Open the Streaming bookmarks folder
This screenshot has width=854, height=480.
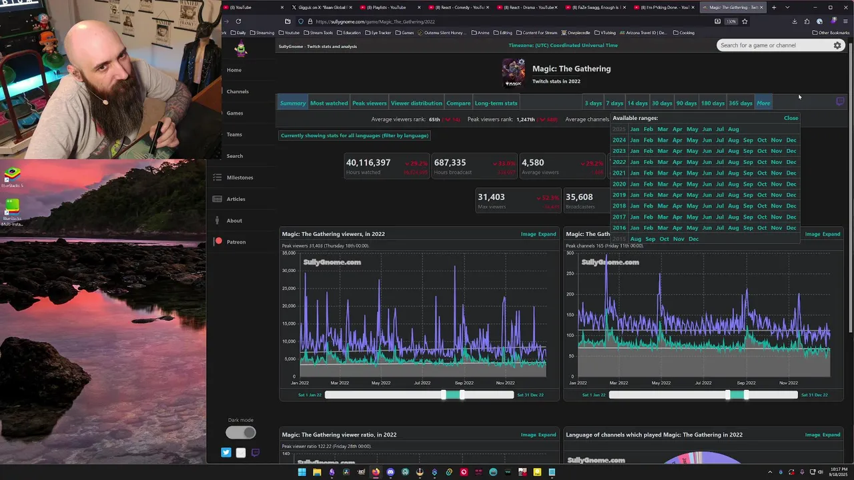(x=261, y=33)
